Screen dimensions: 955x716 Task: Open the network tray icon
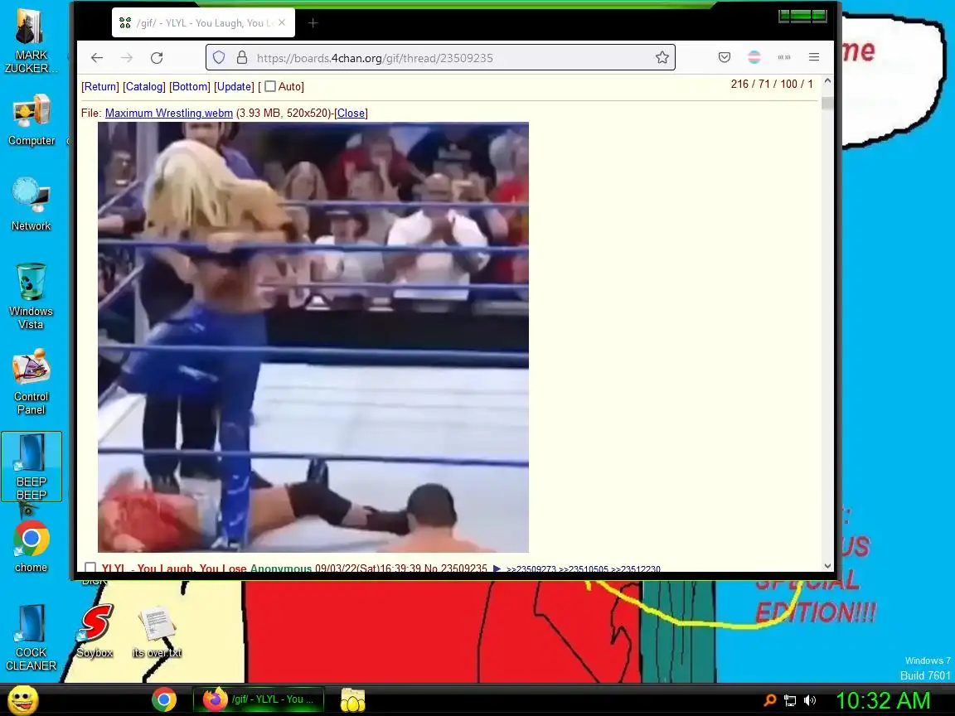[x=790, y=700]
